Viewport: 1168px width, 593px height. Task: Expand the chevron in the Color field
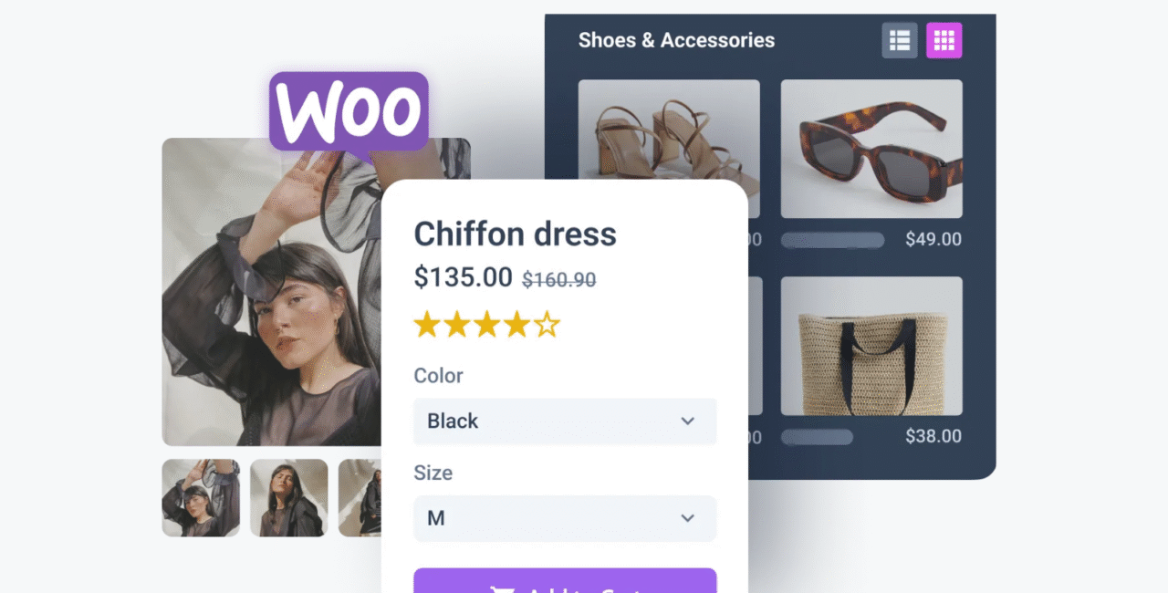click(688, 421)
